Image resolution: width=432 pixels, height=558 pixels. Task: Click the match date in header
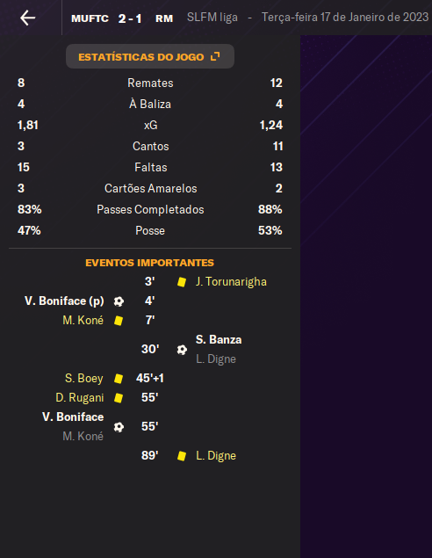(x=345, y=17)
